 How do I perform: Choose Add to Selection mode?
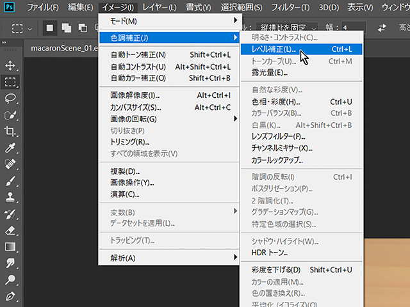pos(66,28)
